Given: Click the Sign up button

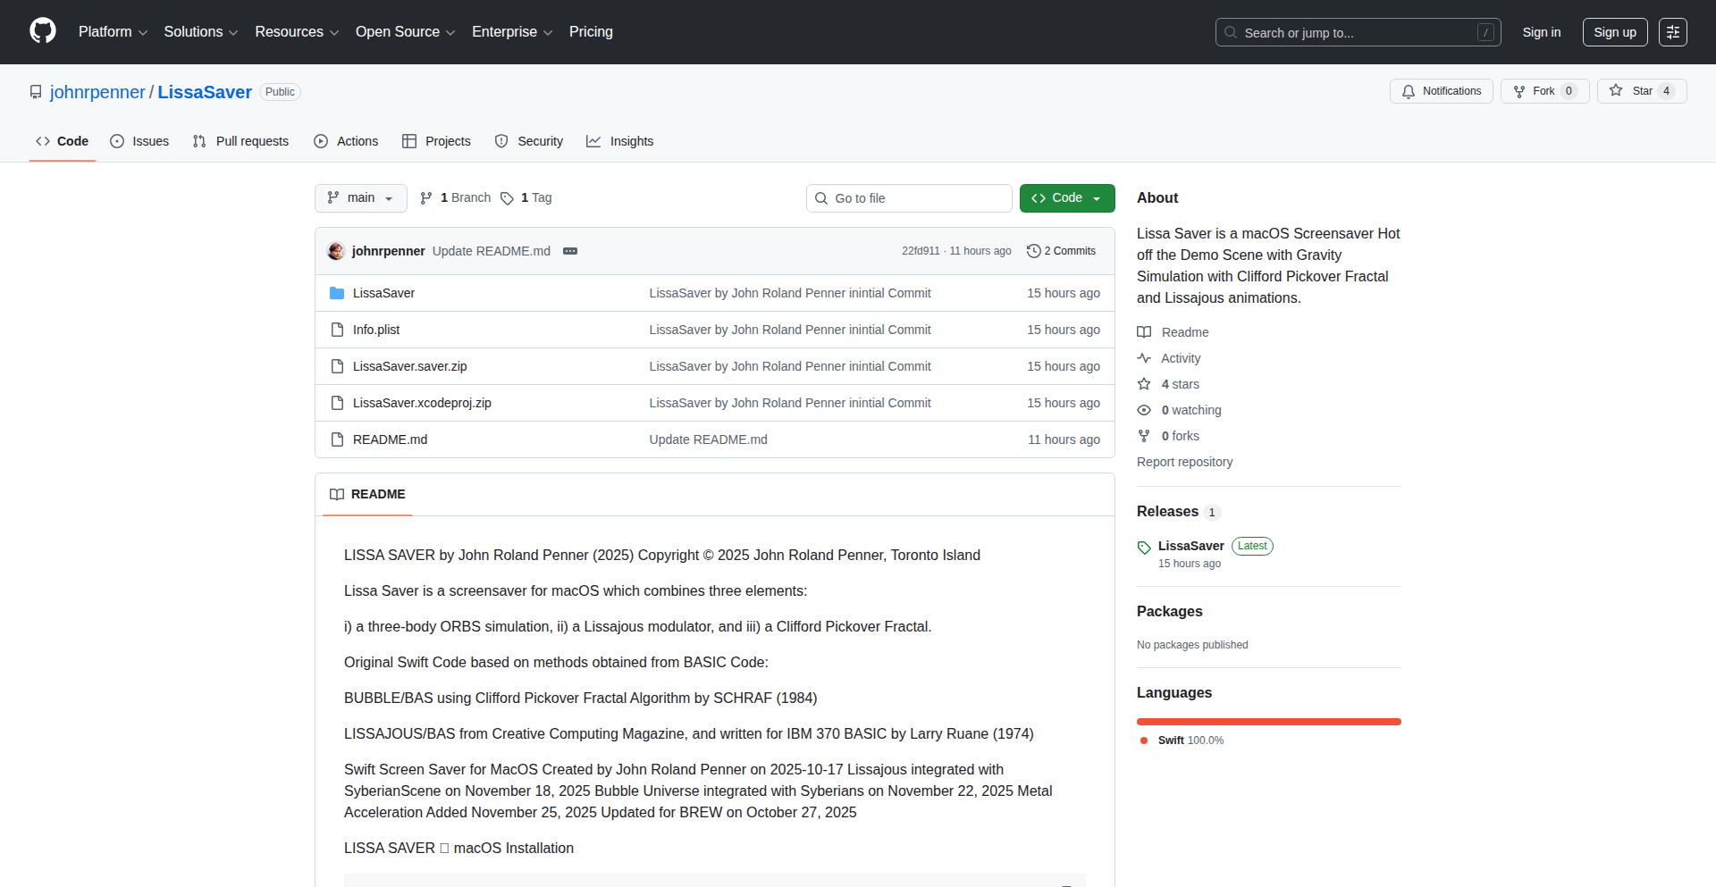Looking at the screenshot, I should [x=1614, y=32].
